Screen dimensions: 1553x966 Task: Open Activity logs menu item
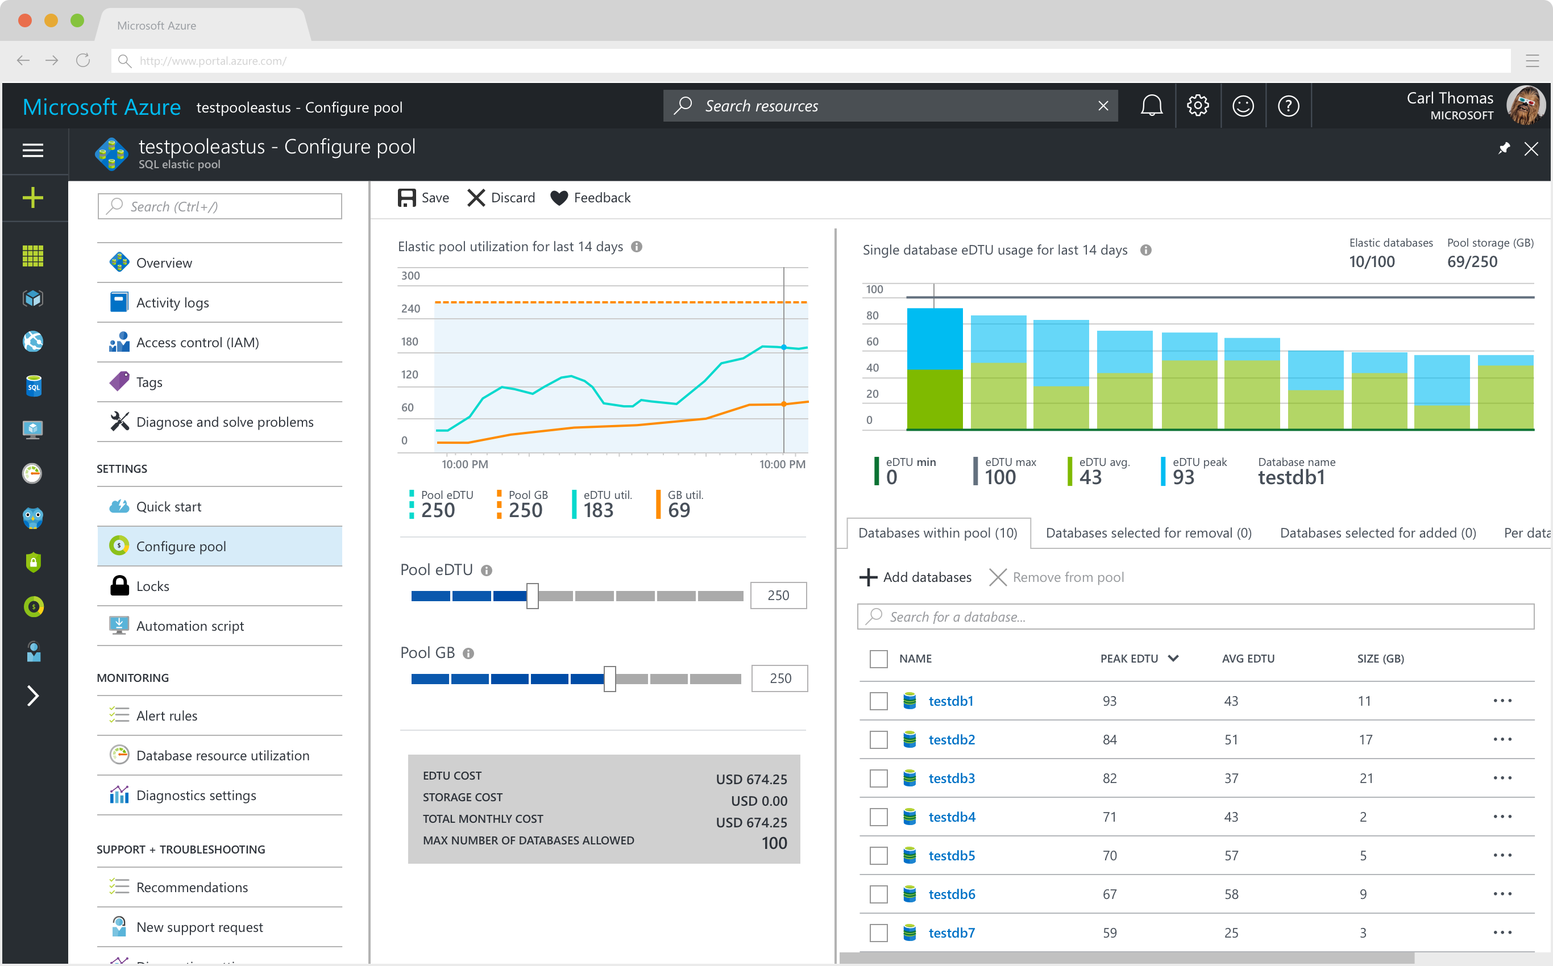(x=219, y=302)
